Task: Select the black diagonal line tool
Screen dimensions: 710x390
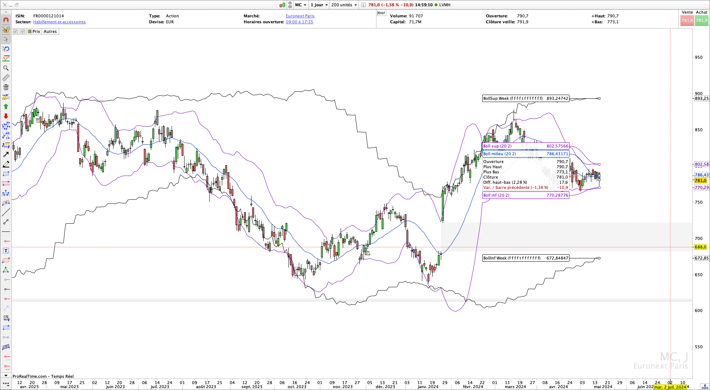Action: click(x=6, y=212)
